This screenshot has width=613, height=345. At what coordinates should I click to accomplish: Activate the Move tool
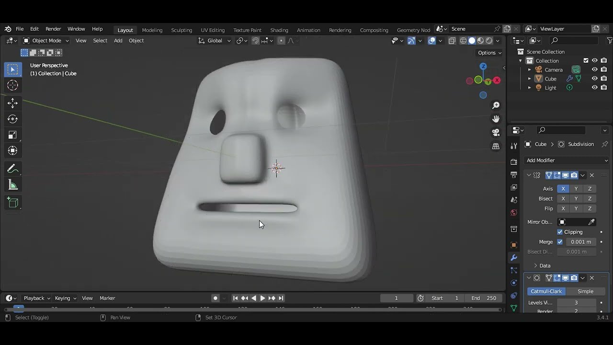(x=12, y=103)
